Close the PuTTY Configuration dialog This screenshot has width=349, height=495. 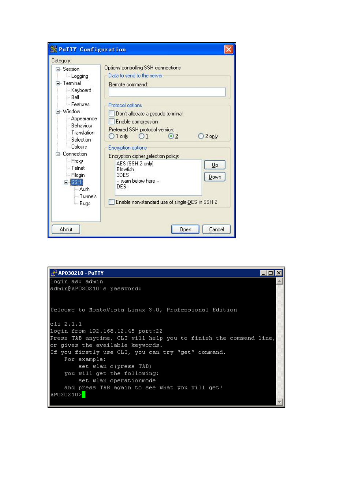click(229, 49)
